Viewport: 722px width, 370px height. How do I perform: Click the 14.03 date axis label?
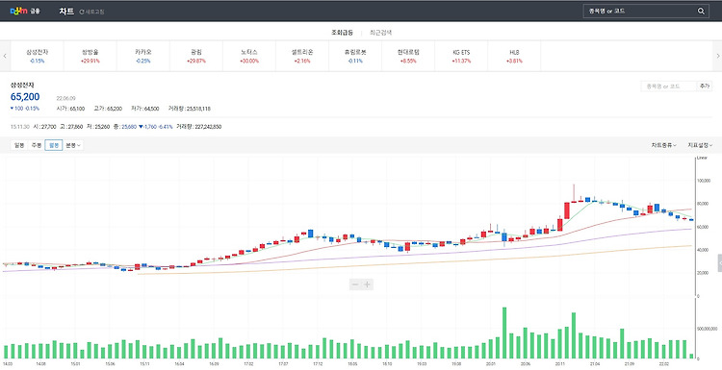point(7,363)
